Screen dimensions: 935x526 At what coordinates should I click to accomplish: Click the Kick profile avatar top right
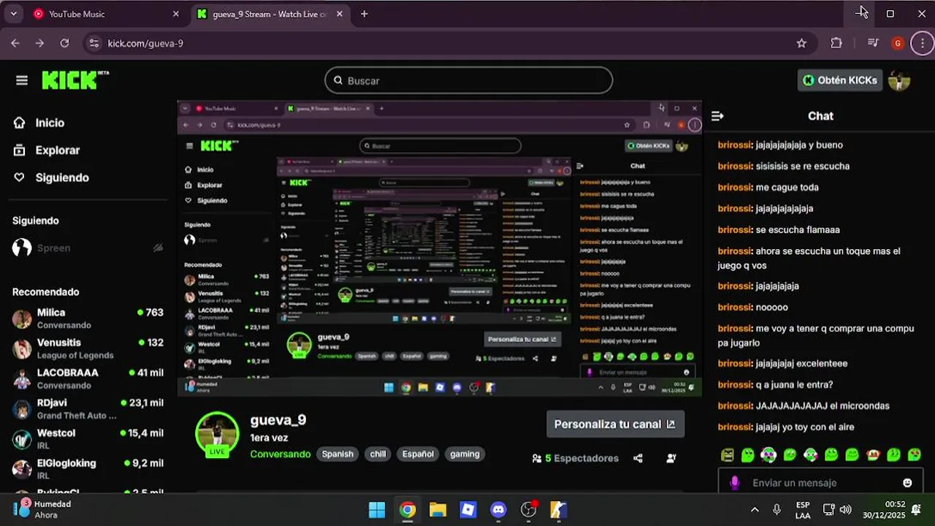[899, 80]
